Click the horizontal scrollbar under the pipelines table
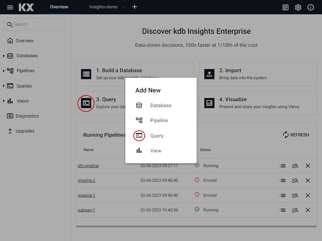The width and height of the screenshot is (322, 241). (x=196, y=226)
